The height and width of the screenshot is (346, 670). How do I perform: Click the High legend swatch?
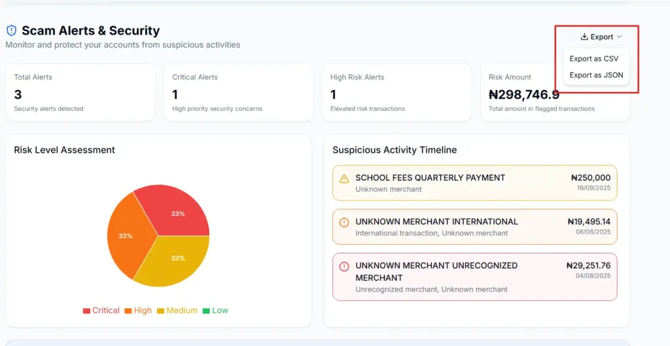pyautogui.click(x=128, y=311)
